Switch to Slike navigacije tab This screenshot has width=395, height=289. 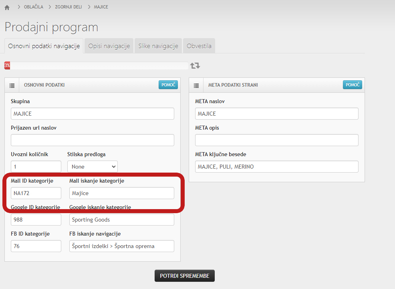(158, 46)
